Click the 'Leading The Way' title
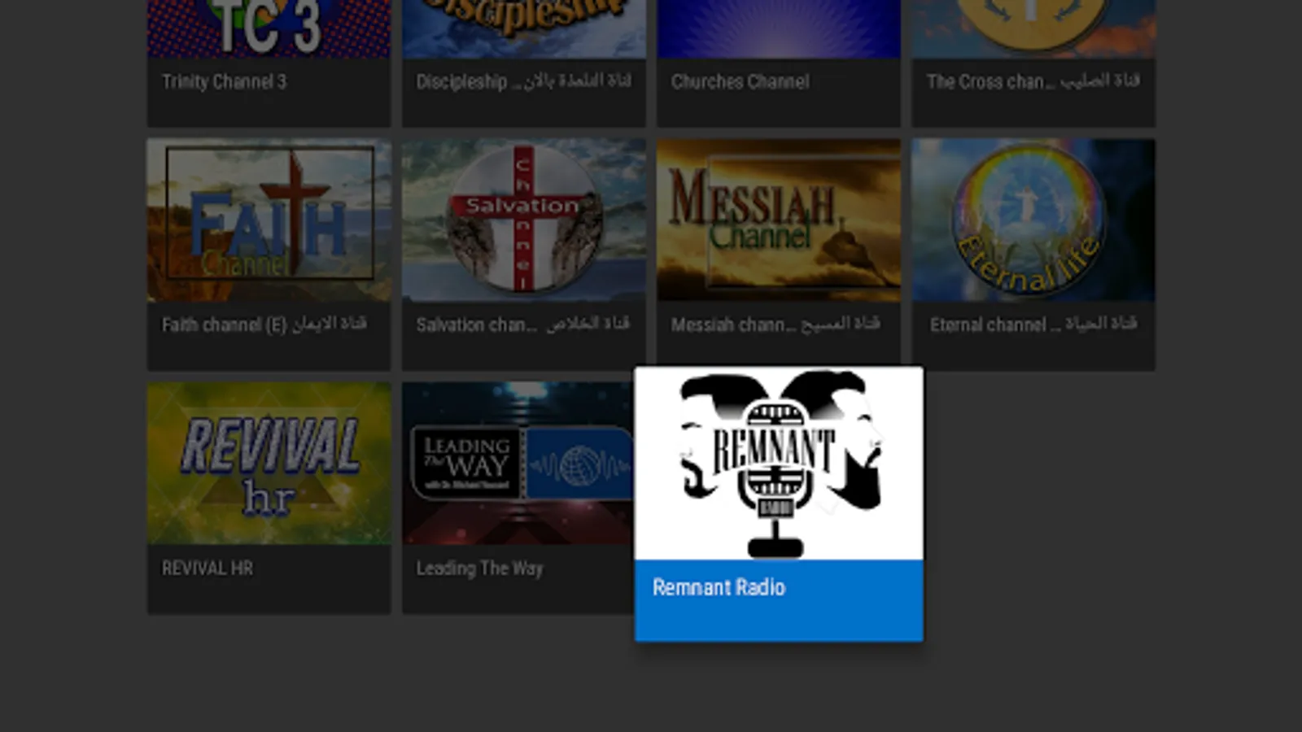This screenshot has width=1302, height=732. click(479, 568)
